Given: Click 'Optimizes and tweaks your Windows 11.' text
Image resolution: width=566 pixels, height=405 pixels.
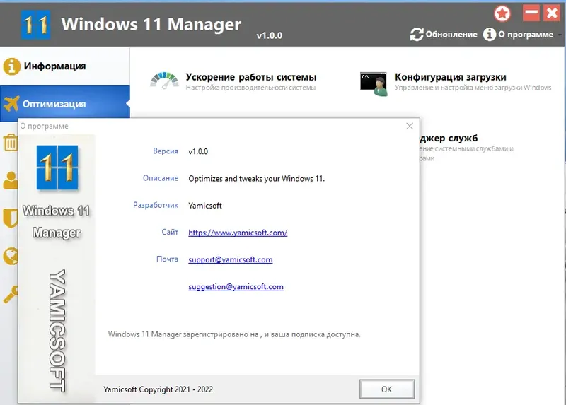Looking at the screenshot, I should [x=257, y=179].
